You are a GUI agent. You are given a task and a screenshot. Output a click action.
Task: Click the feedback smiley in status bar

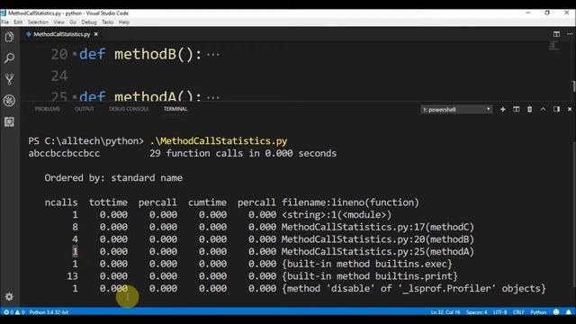tap(556, 312)
